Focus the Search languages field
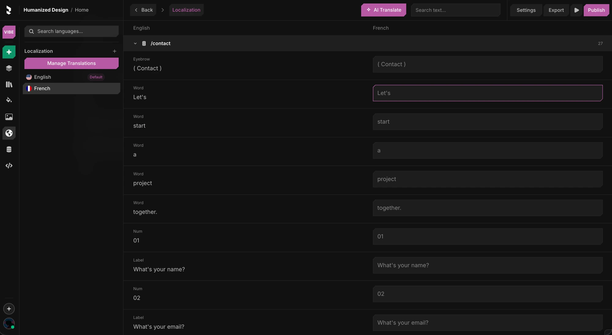 71,31
